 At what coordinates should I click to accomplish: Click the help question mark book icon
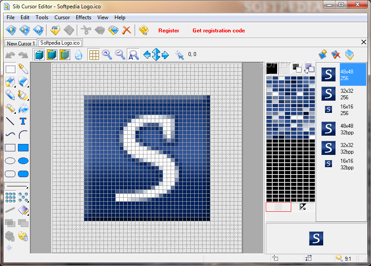coord(144,30)
